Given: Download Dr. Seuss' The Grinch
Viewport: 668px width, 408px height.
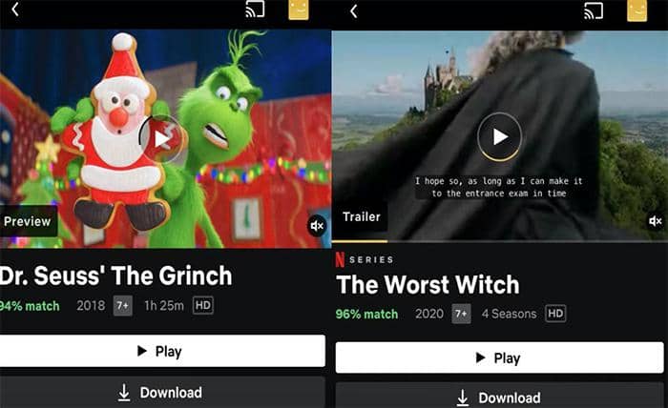Looking at the screenshot, I should (x=162, y=393).
